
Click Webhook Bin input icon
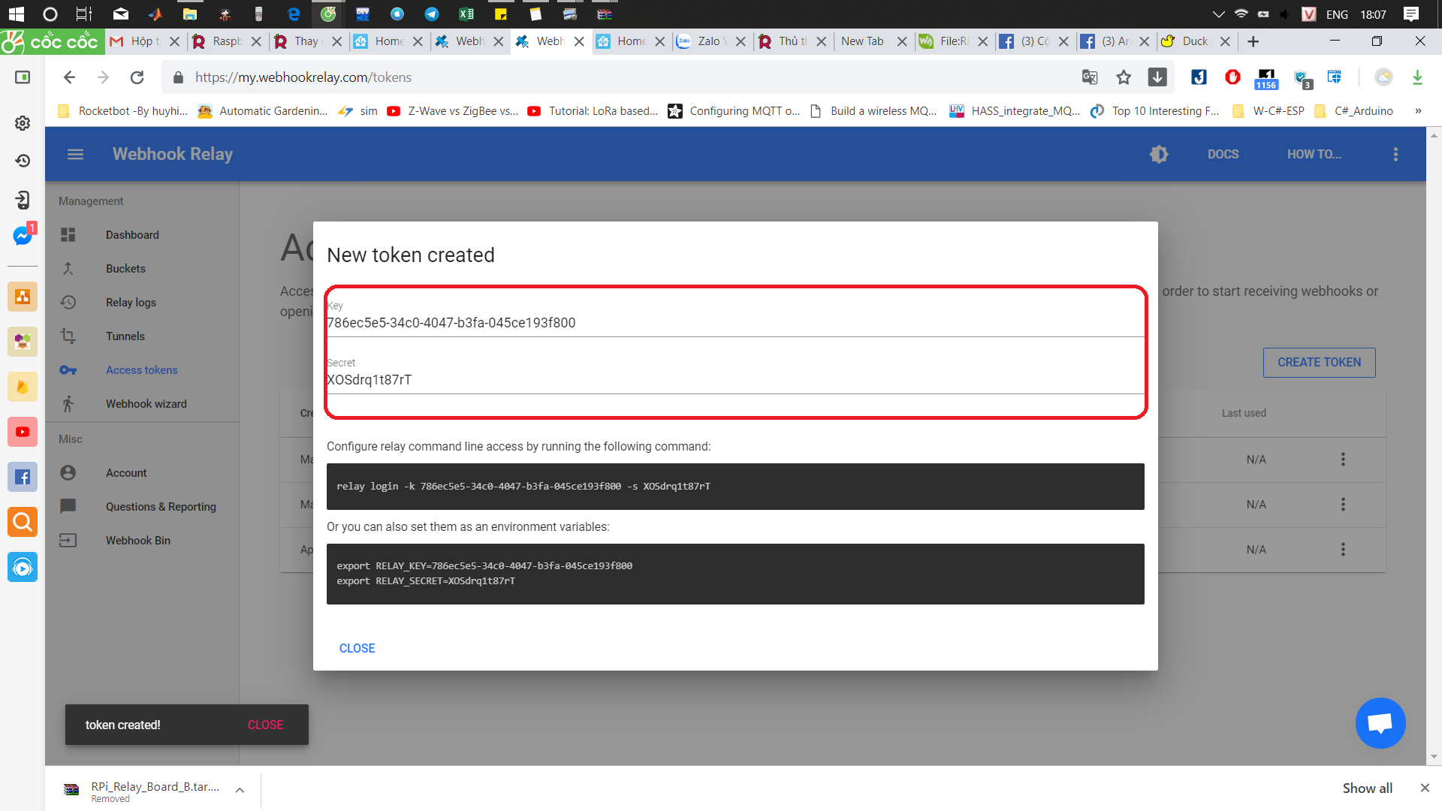pyautogui.click(x=68, y=541)
